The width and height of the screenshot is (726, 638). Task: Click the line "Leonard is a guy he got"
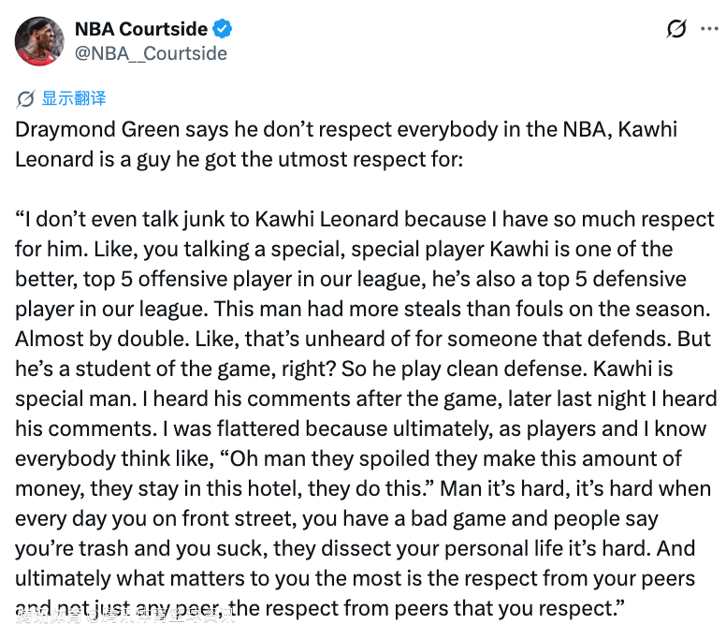click(239, 159)
